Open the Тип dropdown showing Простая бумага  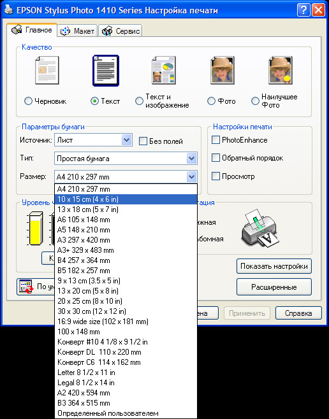pyautogui.click(x=126, y=159)
